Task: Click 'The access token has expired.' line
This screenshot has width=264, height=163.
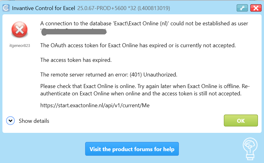Action: click(x=76, y=60)
